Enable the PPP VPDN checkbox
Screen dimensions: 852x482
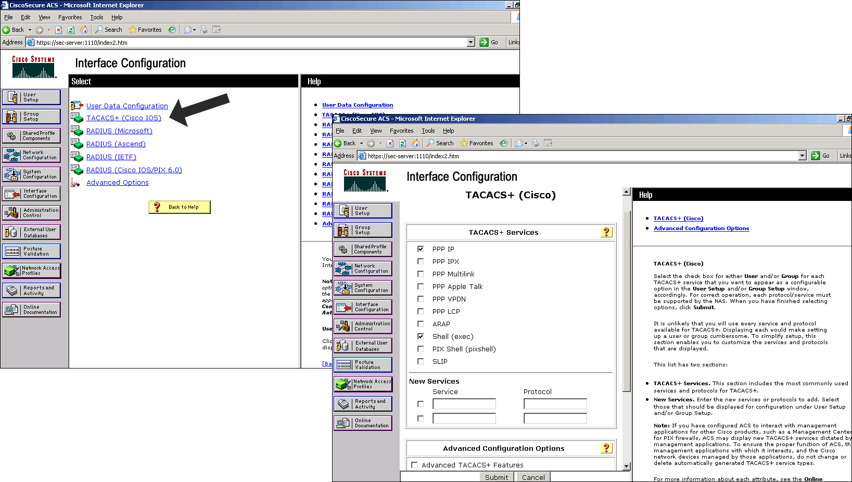coord(421,299)
